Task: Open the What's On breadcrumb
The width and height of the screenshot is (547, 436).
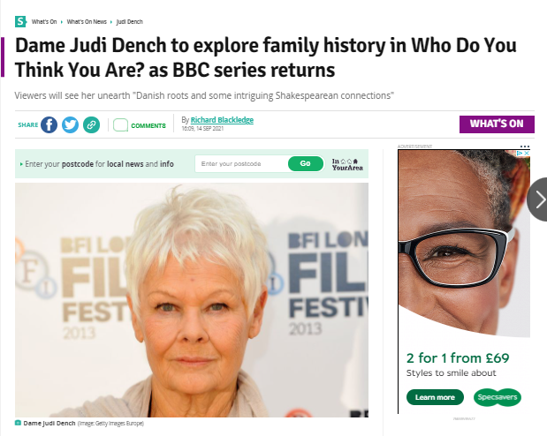Action: click(x=44, y=21)
